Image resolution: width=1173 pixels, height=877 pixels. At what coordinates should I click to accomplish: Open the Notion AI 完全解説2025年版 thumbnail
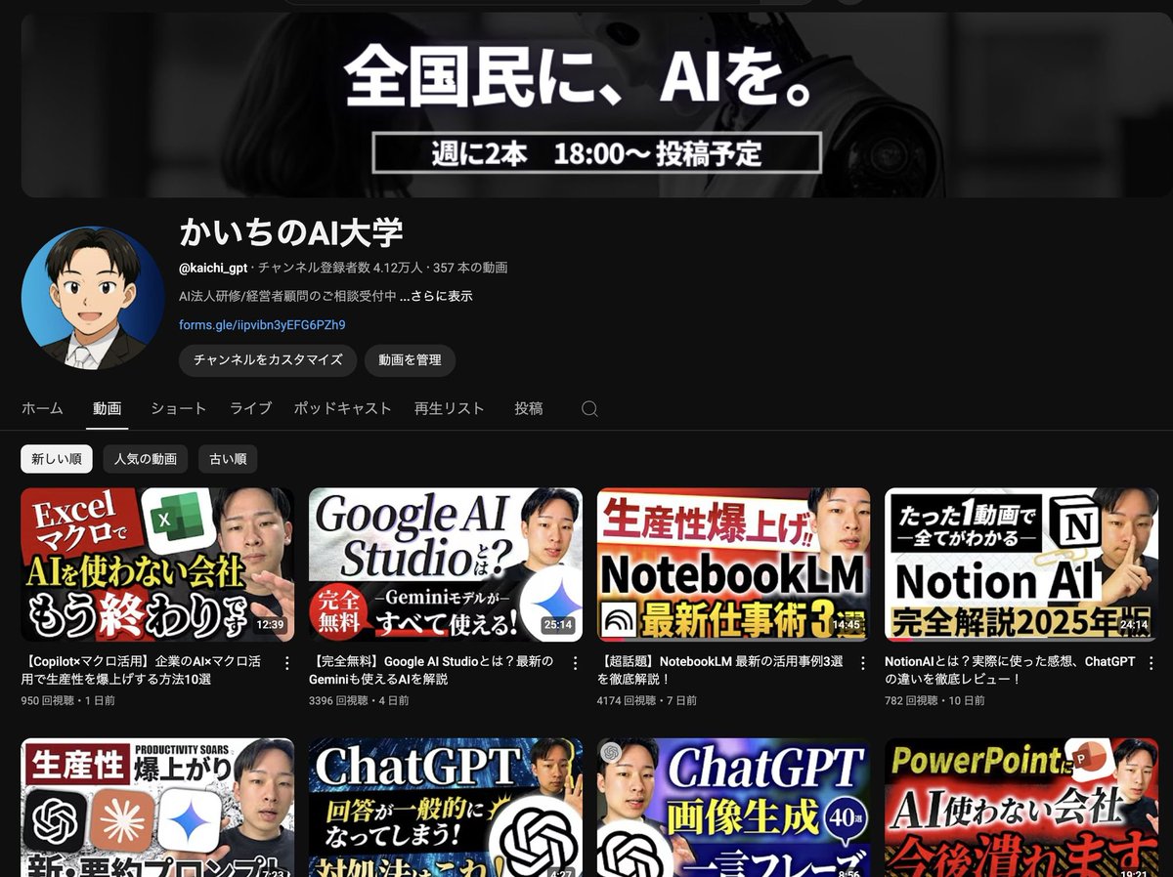(x=1021, y=564)
